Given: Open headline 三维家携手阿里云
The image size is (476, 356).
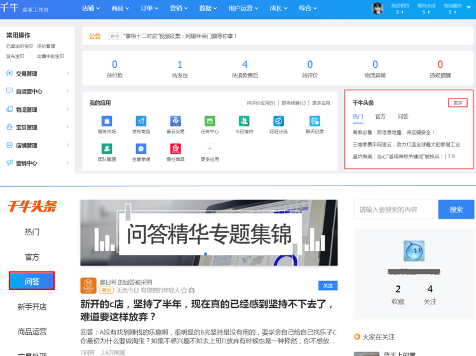Looking at the screenshot, I should 406,144.
